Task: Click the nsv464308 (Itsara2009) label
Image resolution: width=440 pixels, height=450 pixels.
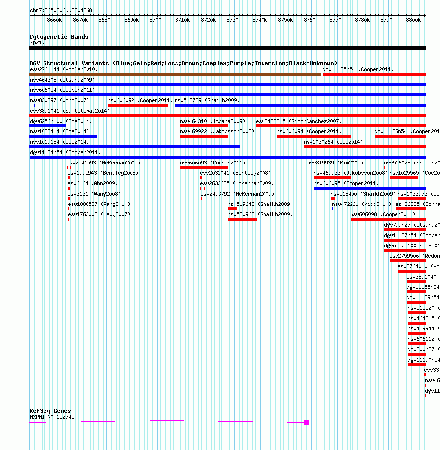Action: click(x=62, y=80)
